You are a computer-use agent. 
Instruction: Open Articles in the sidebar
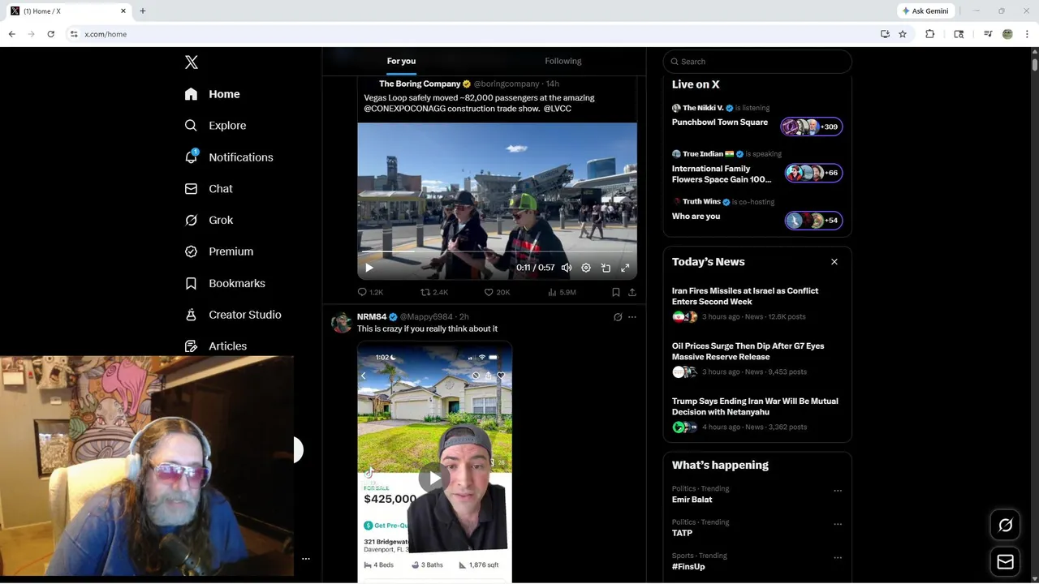(215, 346)
